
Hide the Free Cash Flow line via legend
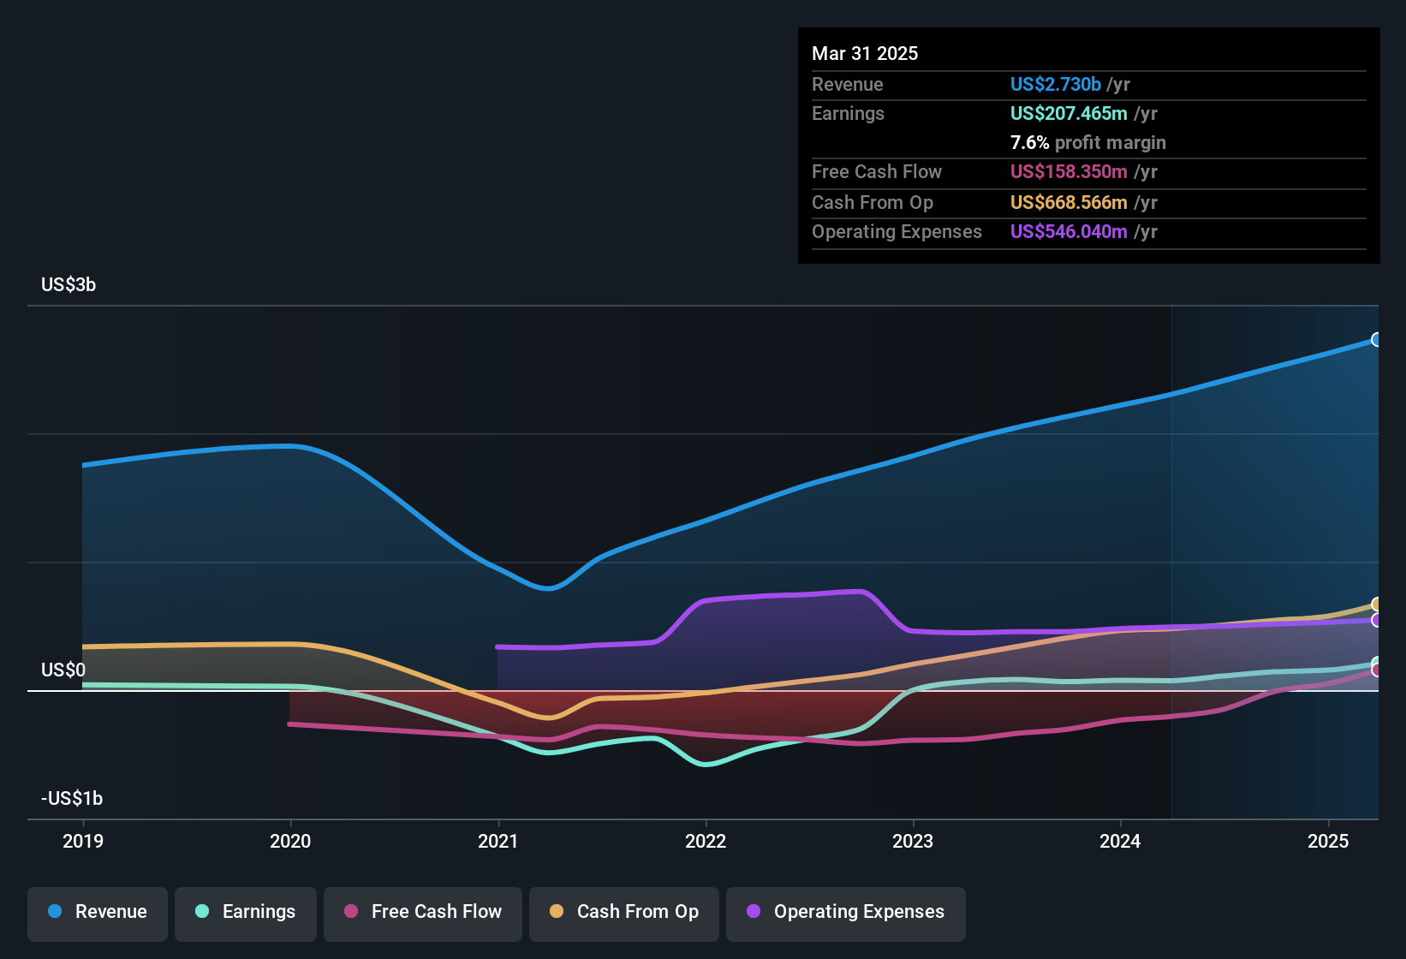[422, 912]
